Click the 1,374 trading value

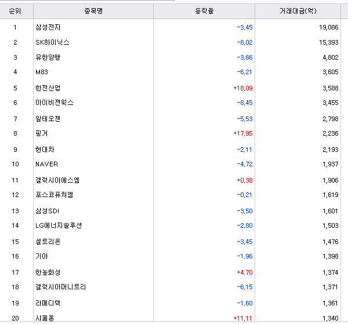click(331, 272)
